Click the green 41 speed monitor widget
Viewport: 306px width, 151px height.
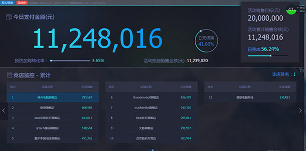coord(291,9)
